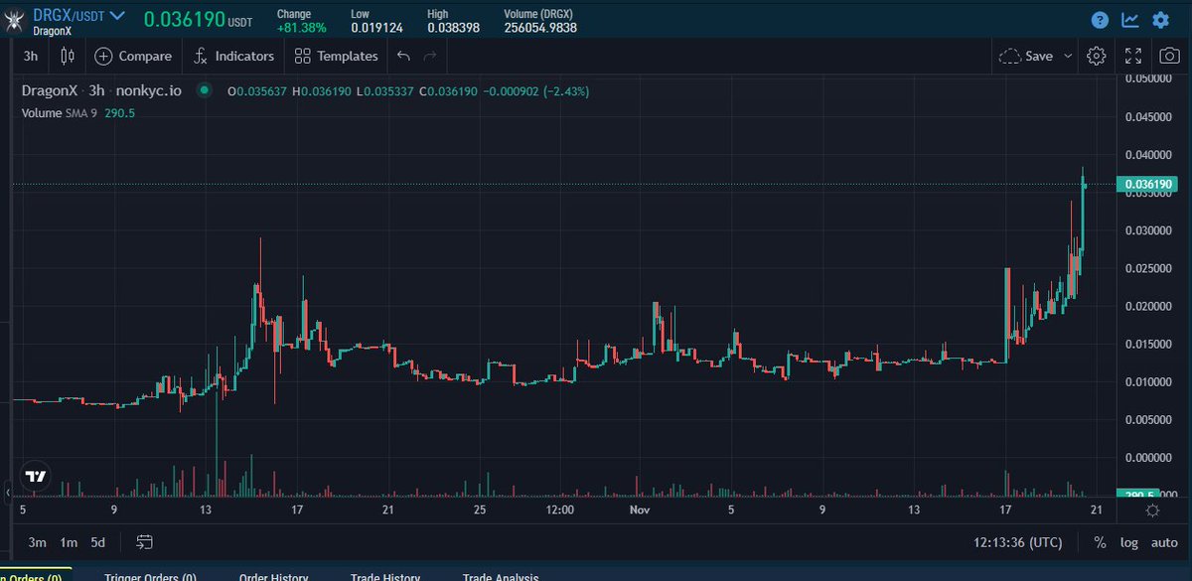Click the Nov marker on time axis
The width and height of the screenshot is (1192, 581).
[639, 510]
